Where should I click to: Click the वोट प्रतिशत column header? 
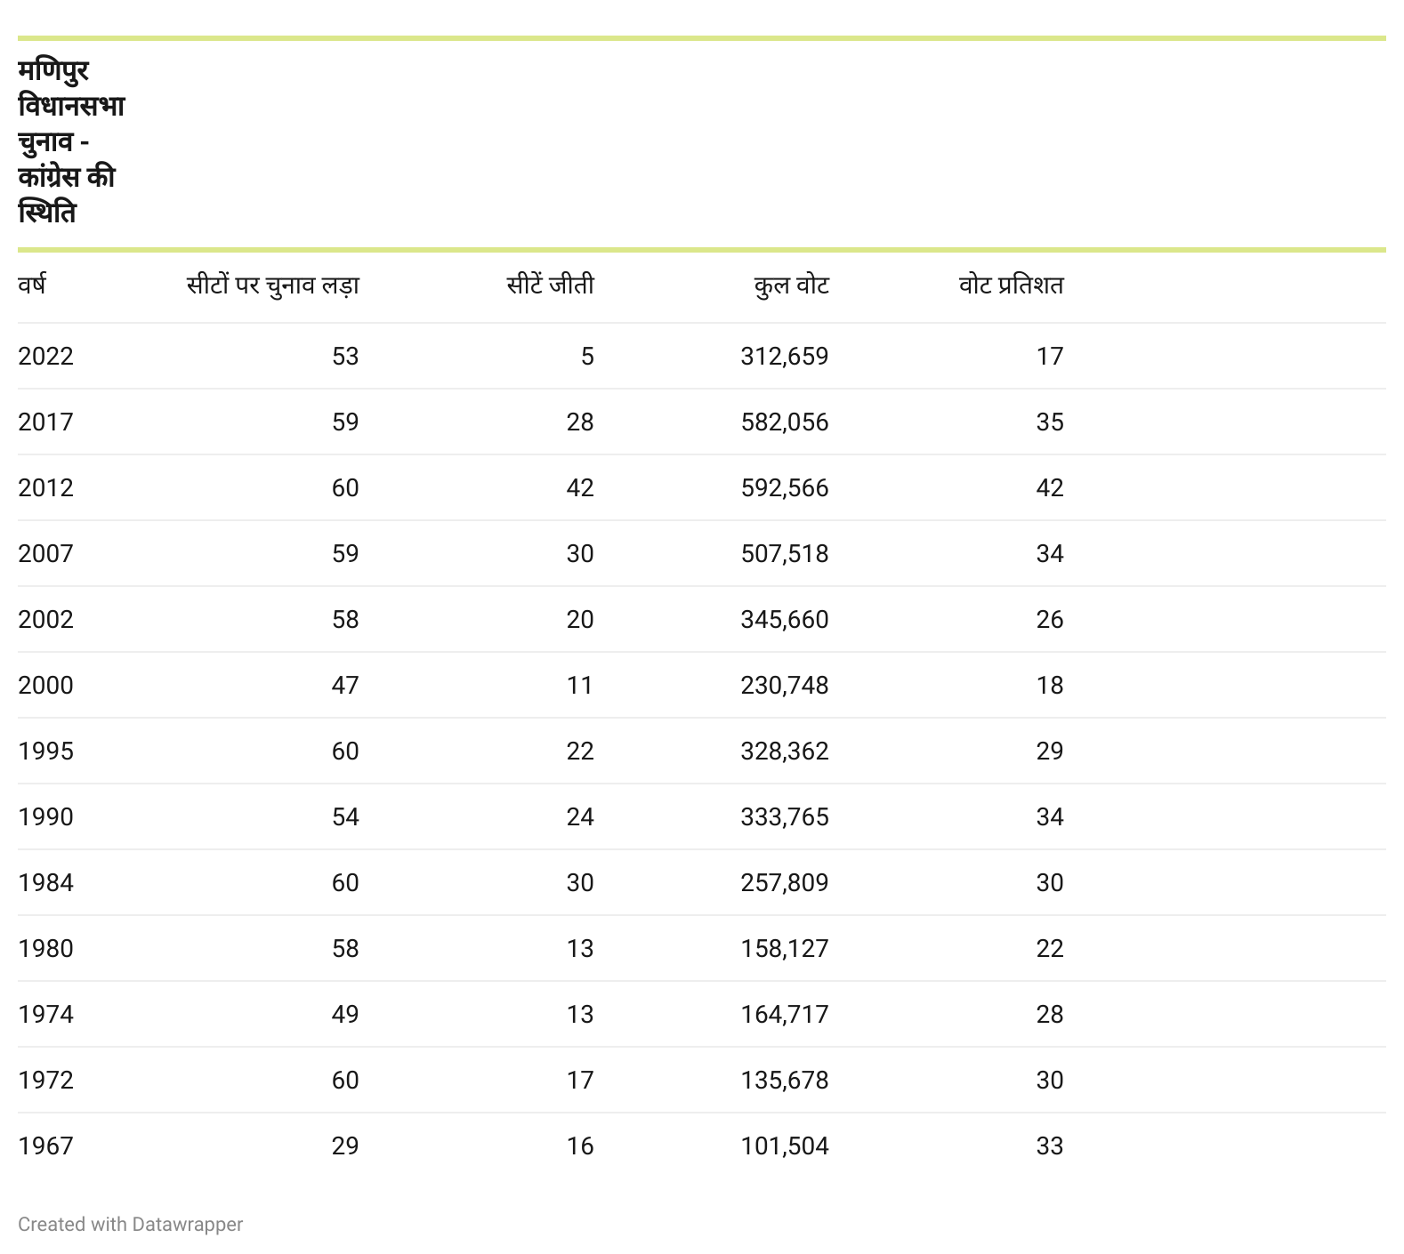pos(1011,285)
